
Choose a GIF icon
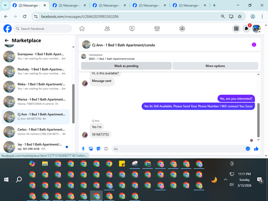click(106, 148)
